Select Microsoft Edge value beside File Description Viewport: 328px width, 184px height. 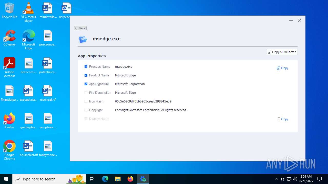click(x=125, y=93)
